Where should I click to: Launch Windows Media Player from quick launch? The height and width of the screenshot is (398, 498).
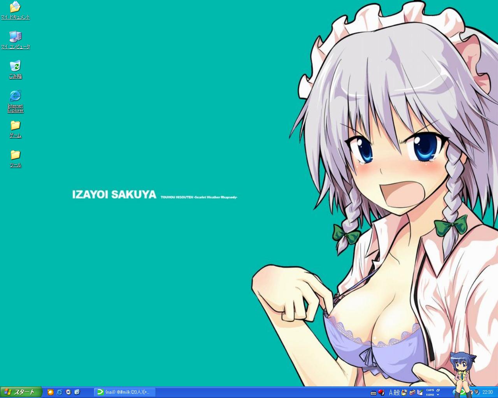(x=68, y=392)
